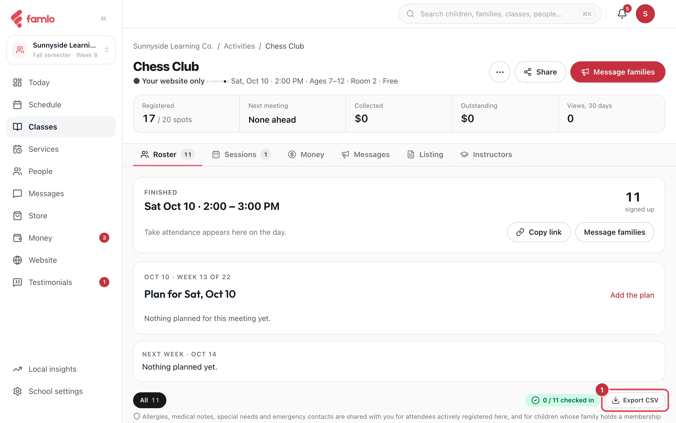Viewport: 676px width, 423px height.
Task: Open Today in the sidebar
Action: [61, 82]
